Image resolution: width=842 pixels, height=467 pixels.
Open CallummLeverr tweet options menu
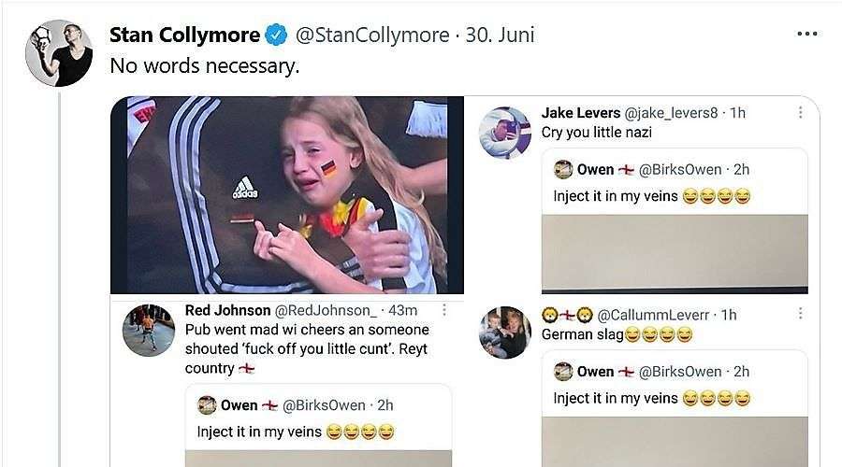click(800, 314)
